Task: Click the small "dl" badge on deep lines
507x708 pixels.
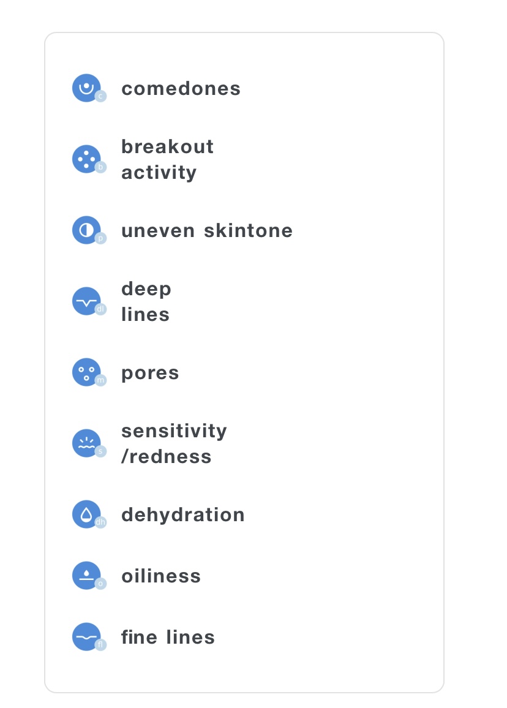Action: tap(100, 309)
